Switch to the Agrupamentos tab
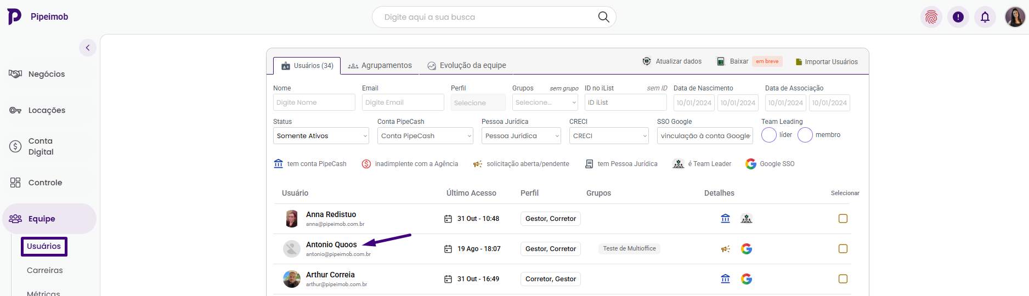Screen dimensions: 1029x296 [x=380, y=65]
